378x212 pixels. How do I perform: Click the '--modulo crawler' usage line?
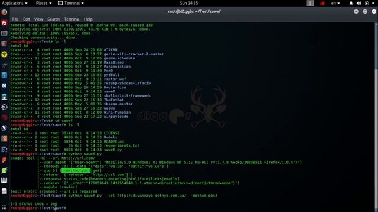pos(57,187)
